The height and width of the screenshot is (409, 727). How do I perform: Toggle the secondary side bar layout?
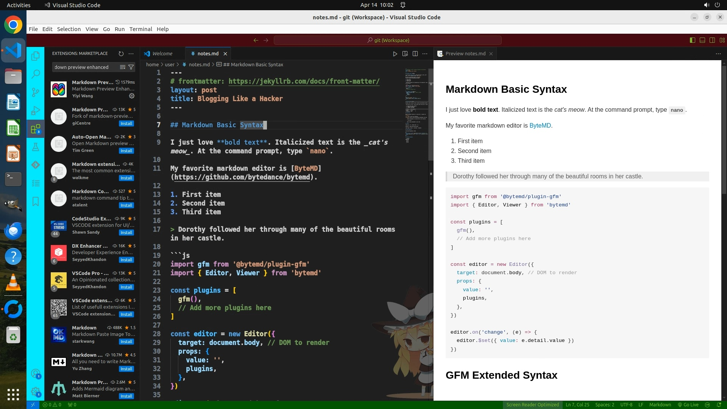(712, 40)
